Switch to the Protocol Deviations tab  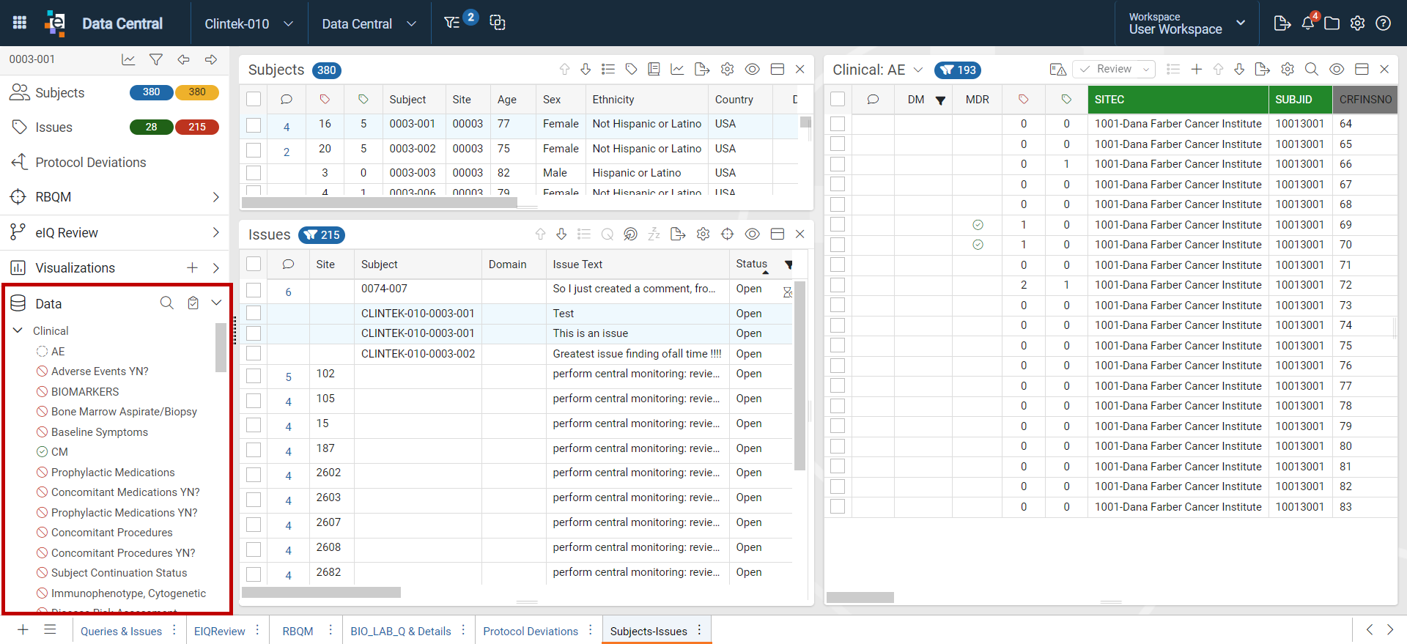(531, 631)
